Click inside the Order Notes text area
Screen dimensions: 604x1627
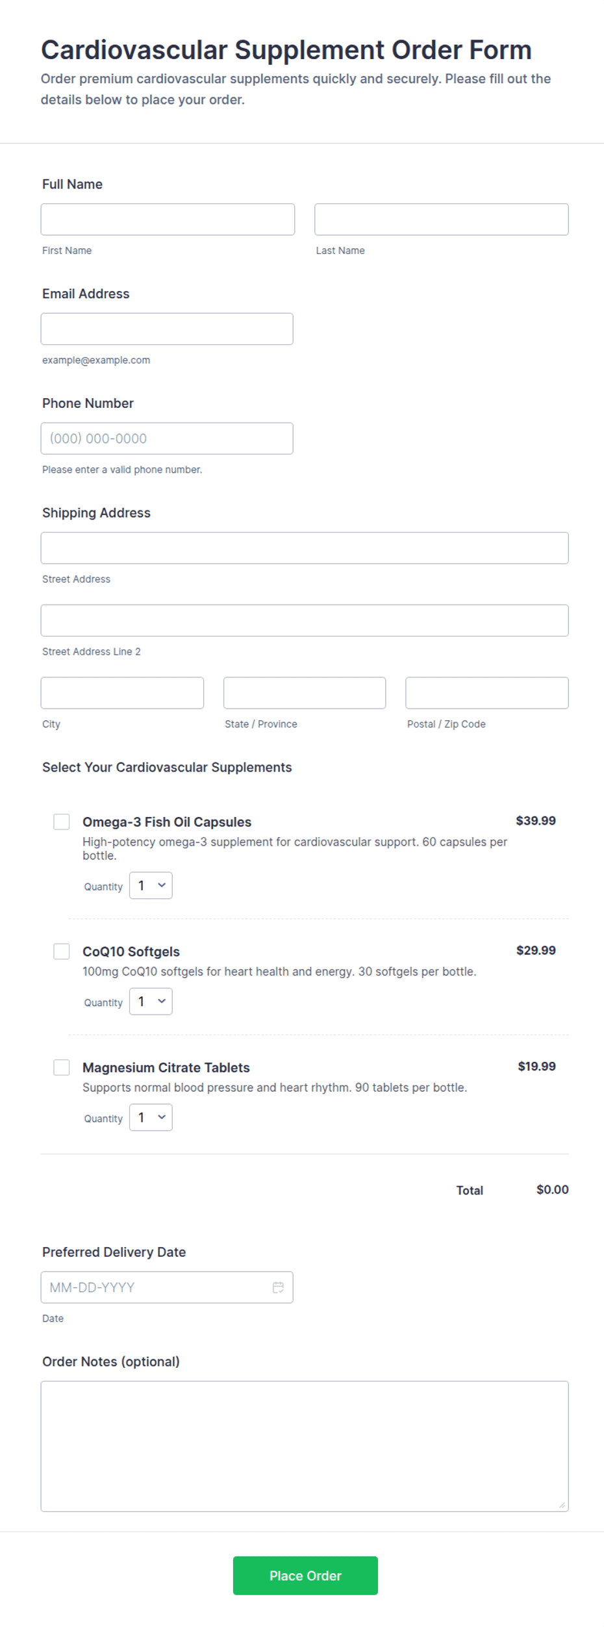click(x=305, y=1446)
